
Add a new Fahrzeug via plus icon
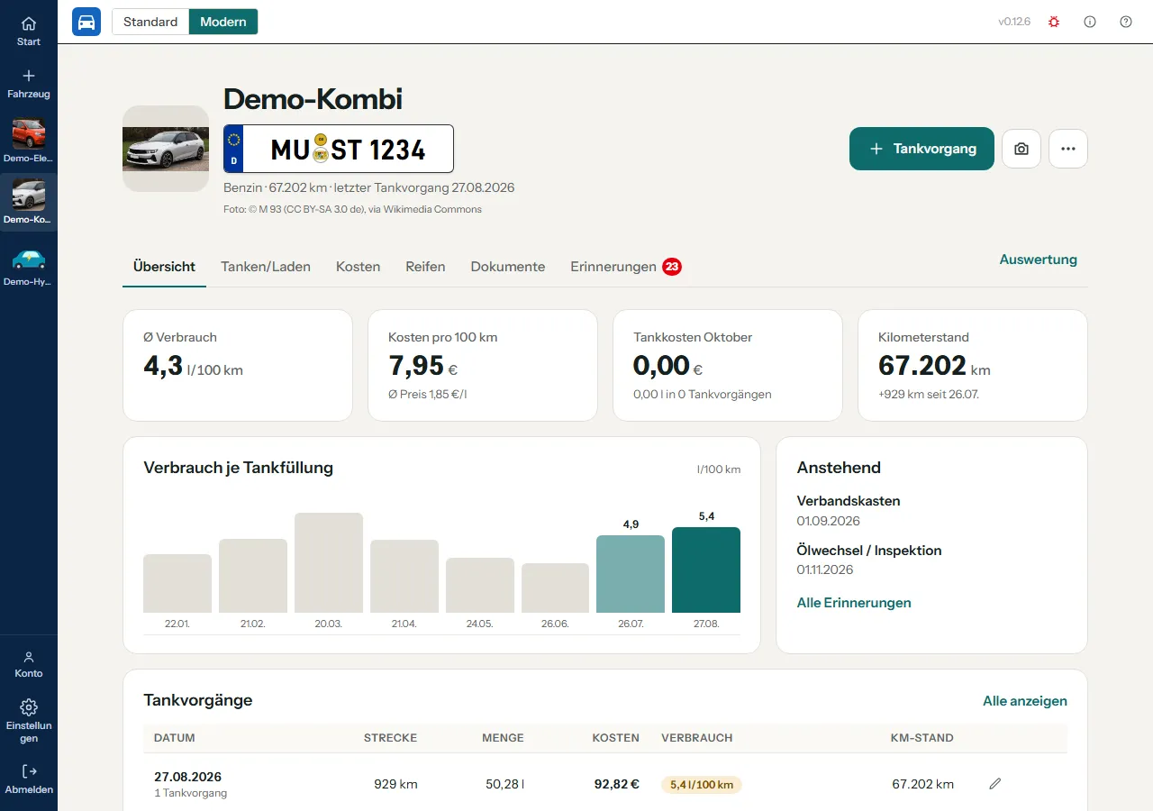(29, 76)
